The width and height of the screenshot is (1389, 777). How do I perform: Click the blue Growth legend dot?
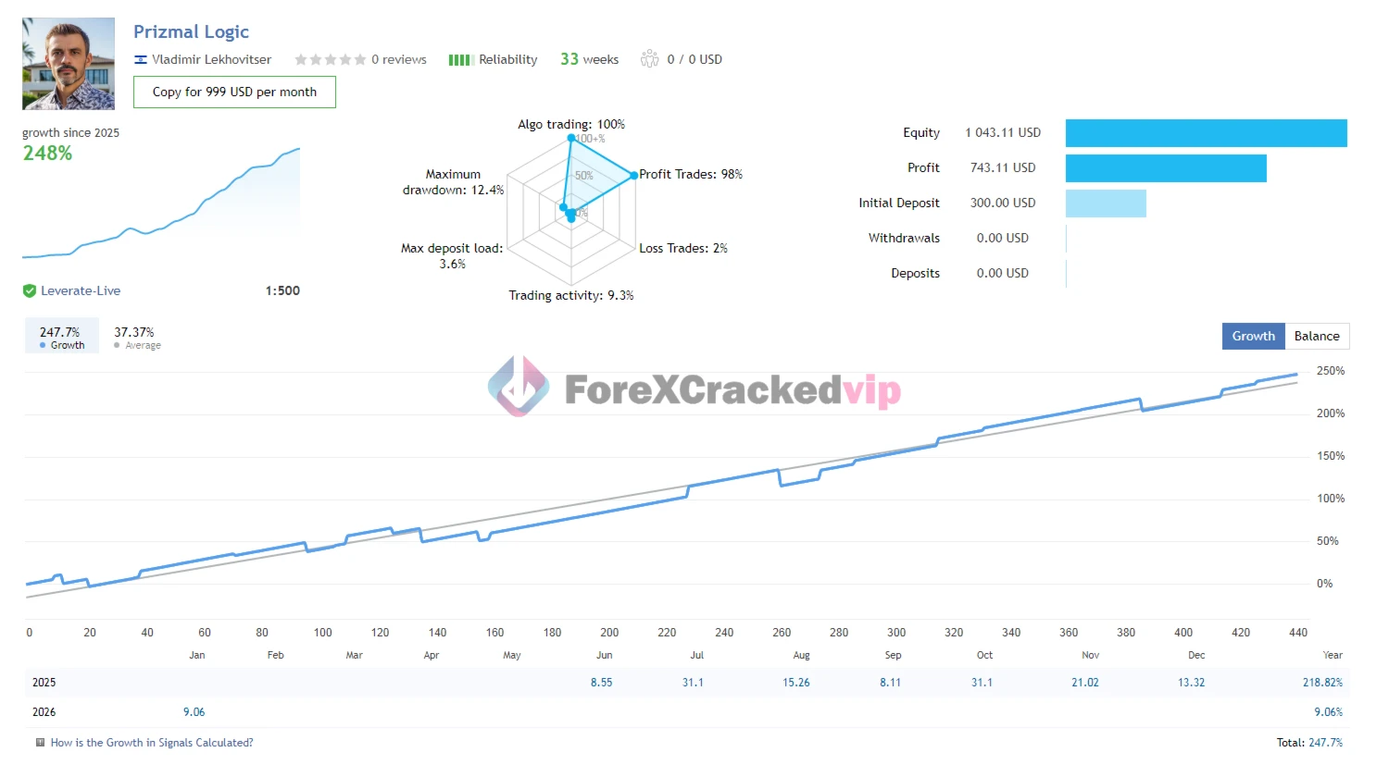(x=43, y=346)
